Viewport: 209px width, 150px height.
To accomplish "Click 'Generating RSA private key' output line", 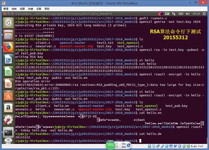I will (71, 25).
